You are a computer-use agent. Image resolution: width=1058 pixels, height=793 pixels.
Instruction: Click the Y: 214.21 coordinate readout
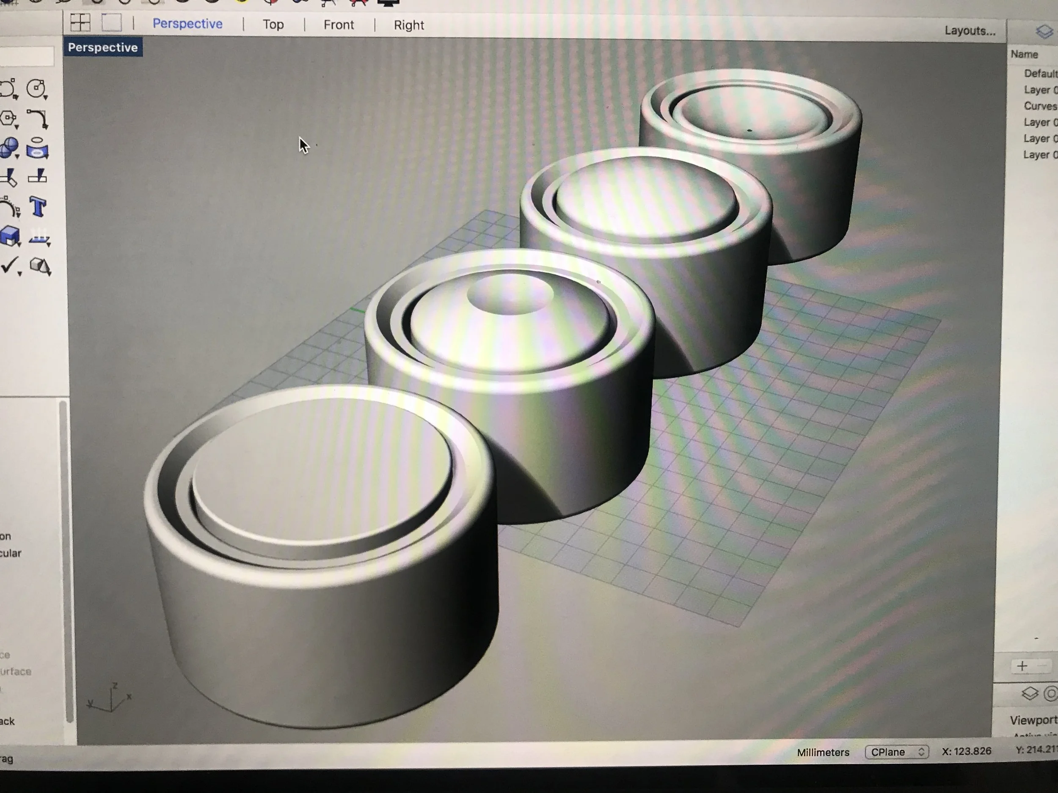click(1036, 749)
